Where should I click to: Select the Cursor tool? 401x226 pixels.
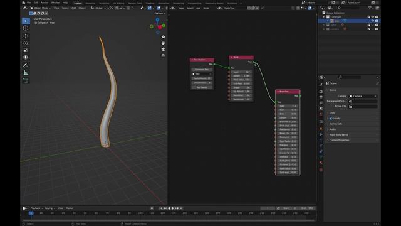(26, 28)
